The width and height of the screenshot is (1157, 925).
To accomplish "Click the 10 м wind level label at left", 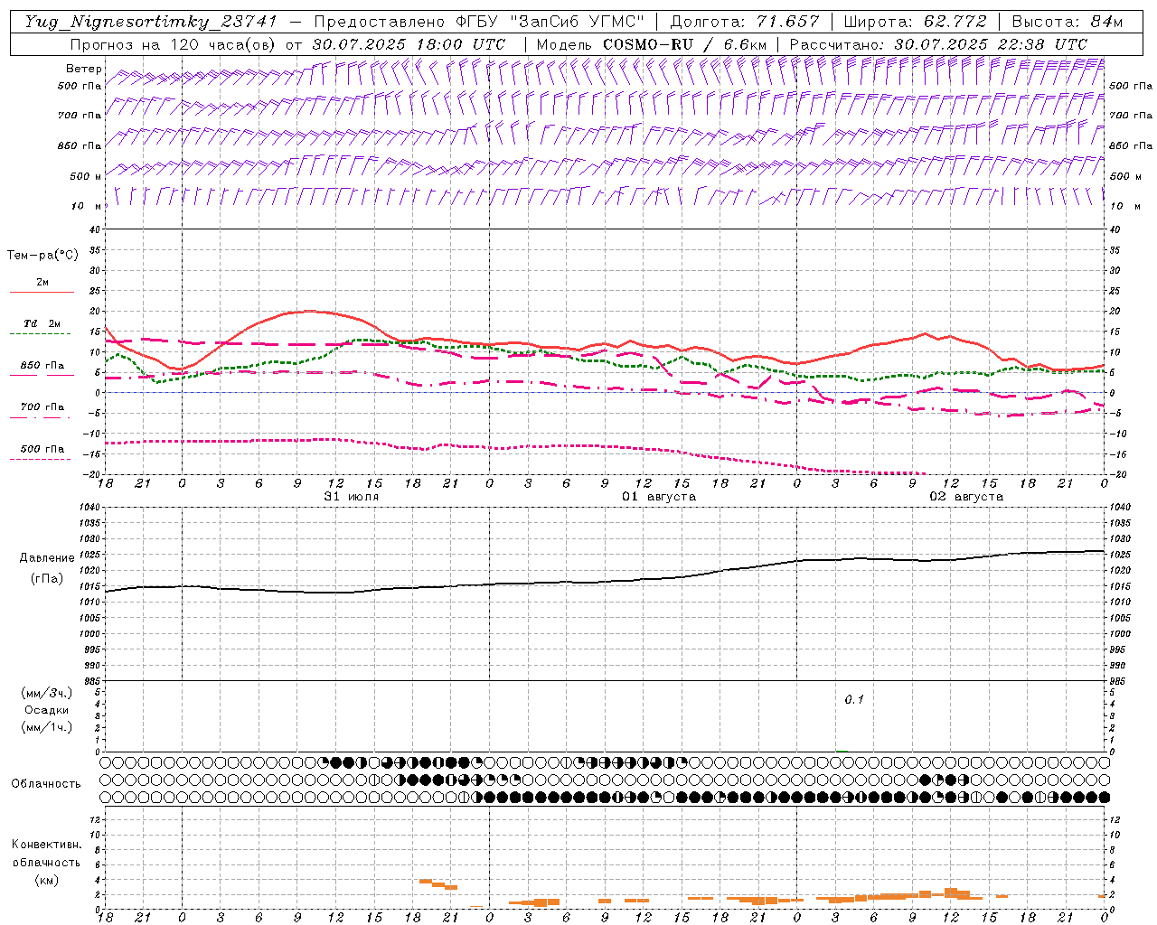I will 86,207.
